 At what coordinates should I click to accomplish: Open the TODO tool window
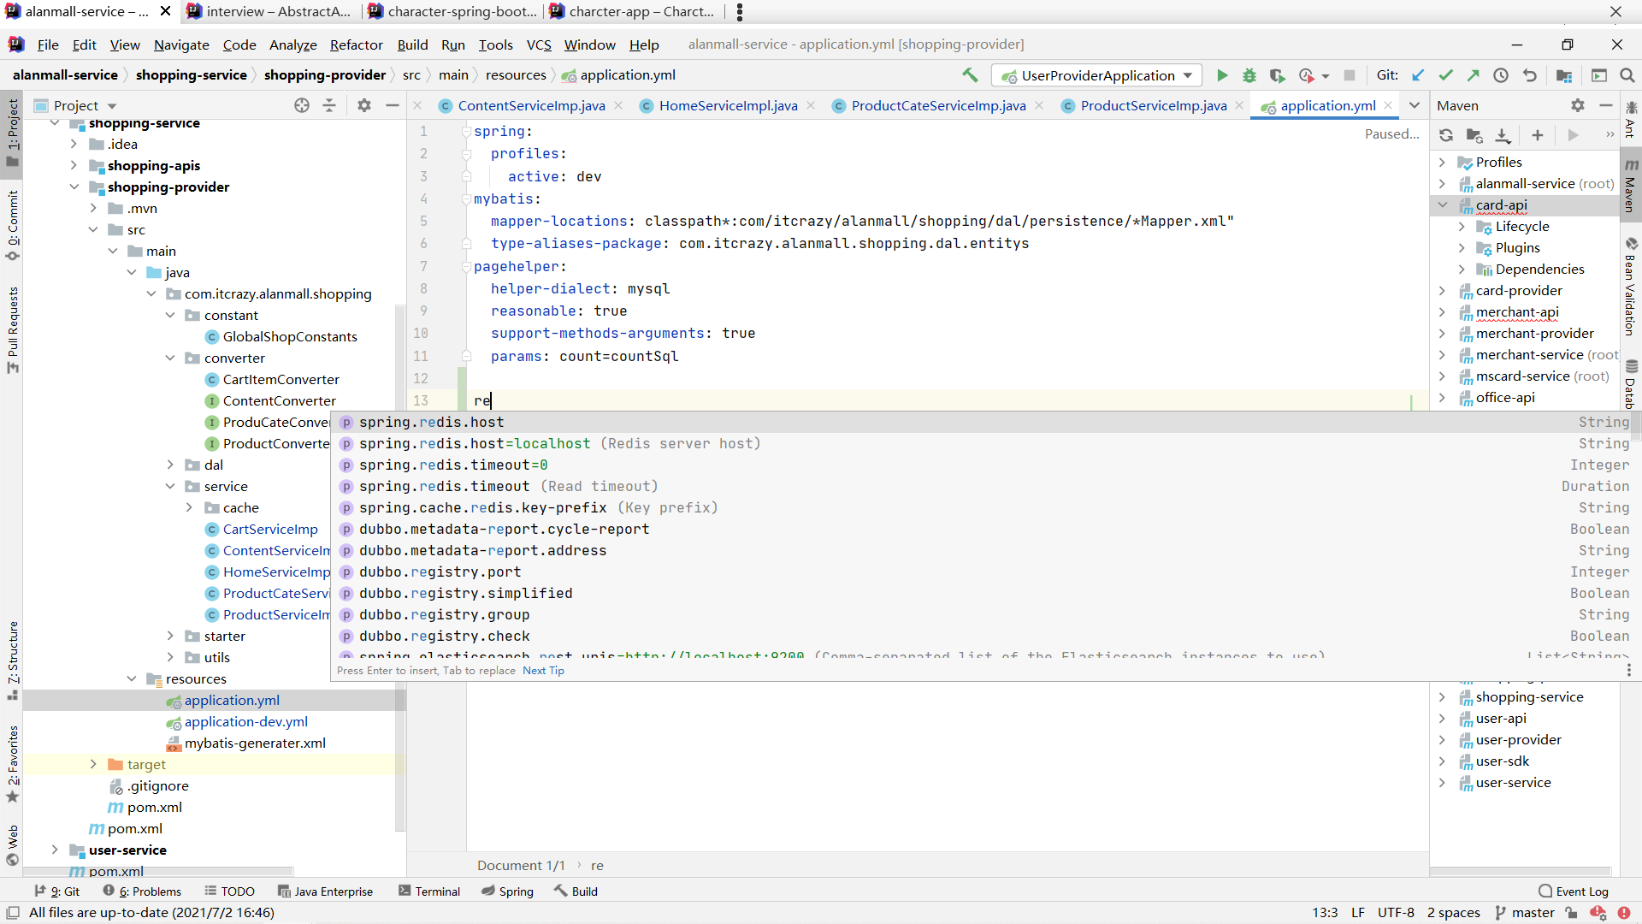(x=229, y=891)
